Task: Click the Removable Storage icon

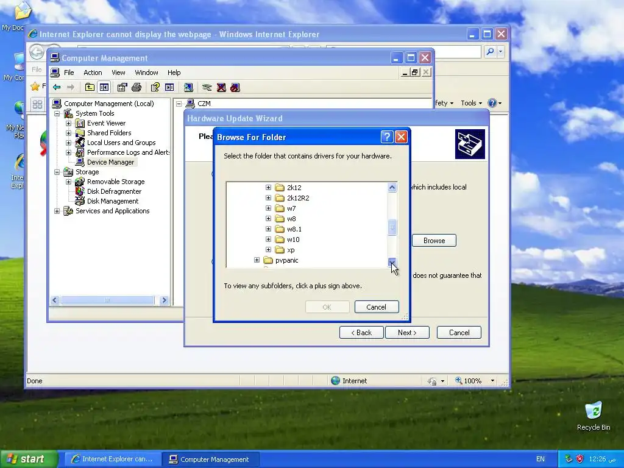Action: (80, 182)
